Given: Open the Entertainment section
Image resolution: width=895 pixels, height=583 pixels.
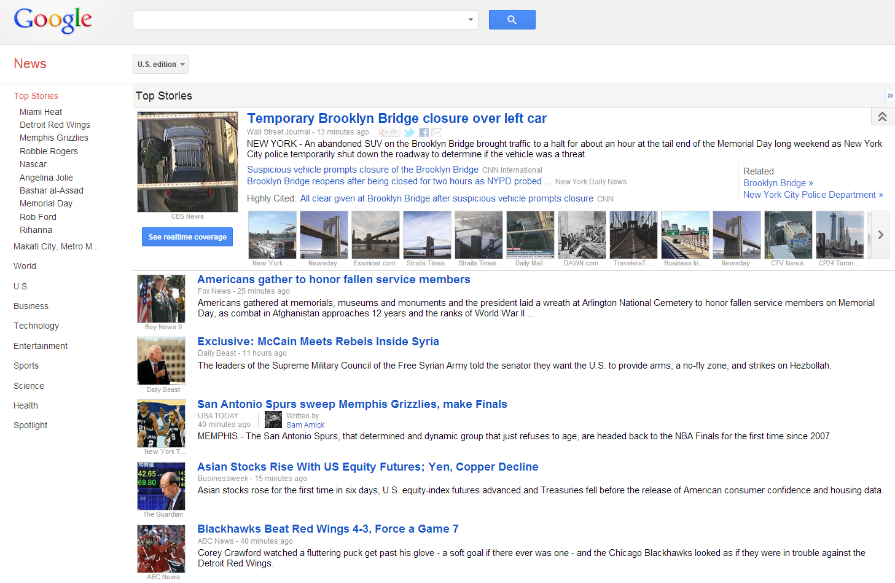Looking at the screenshot, I should click(x=41, y=346).
